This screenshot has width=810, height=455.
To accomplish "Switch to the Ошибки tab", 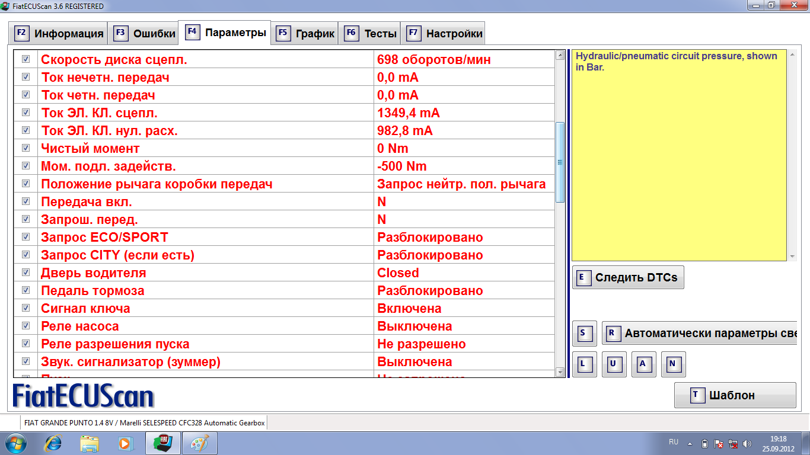I will (144, 34).
